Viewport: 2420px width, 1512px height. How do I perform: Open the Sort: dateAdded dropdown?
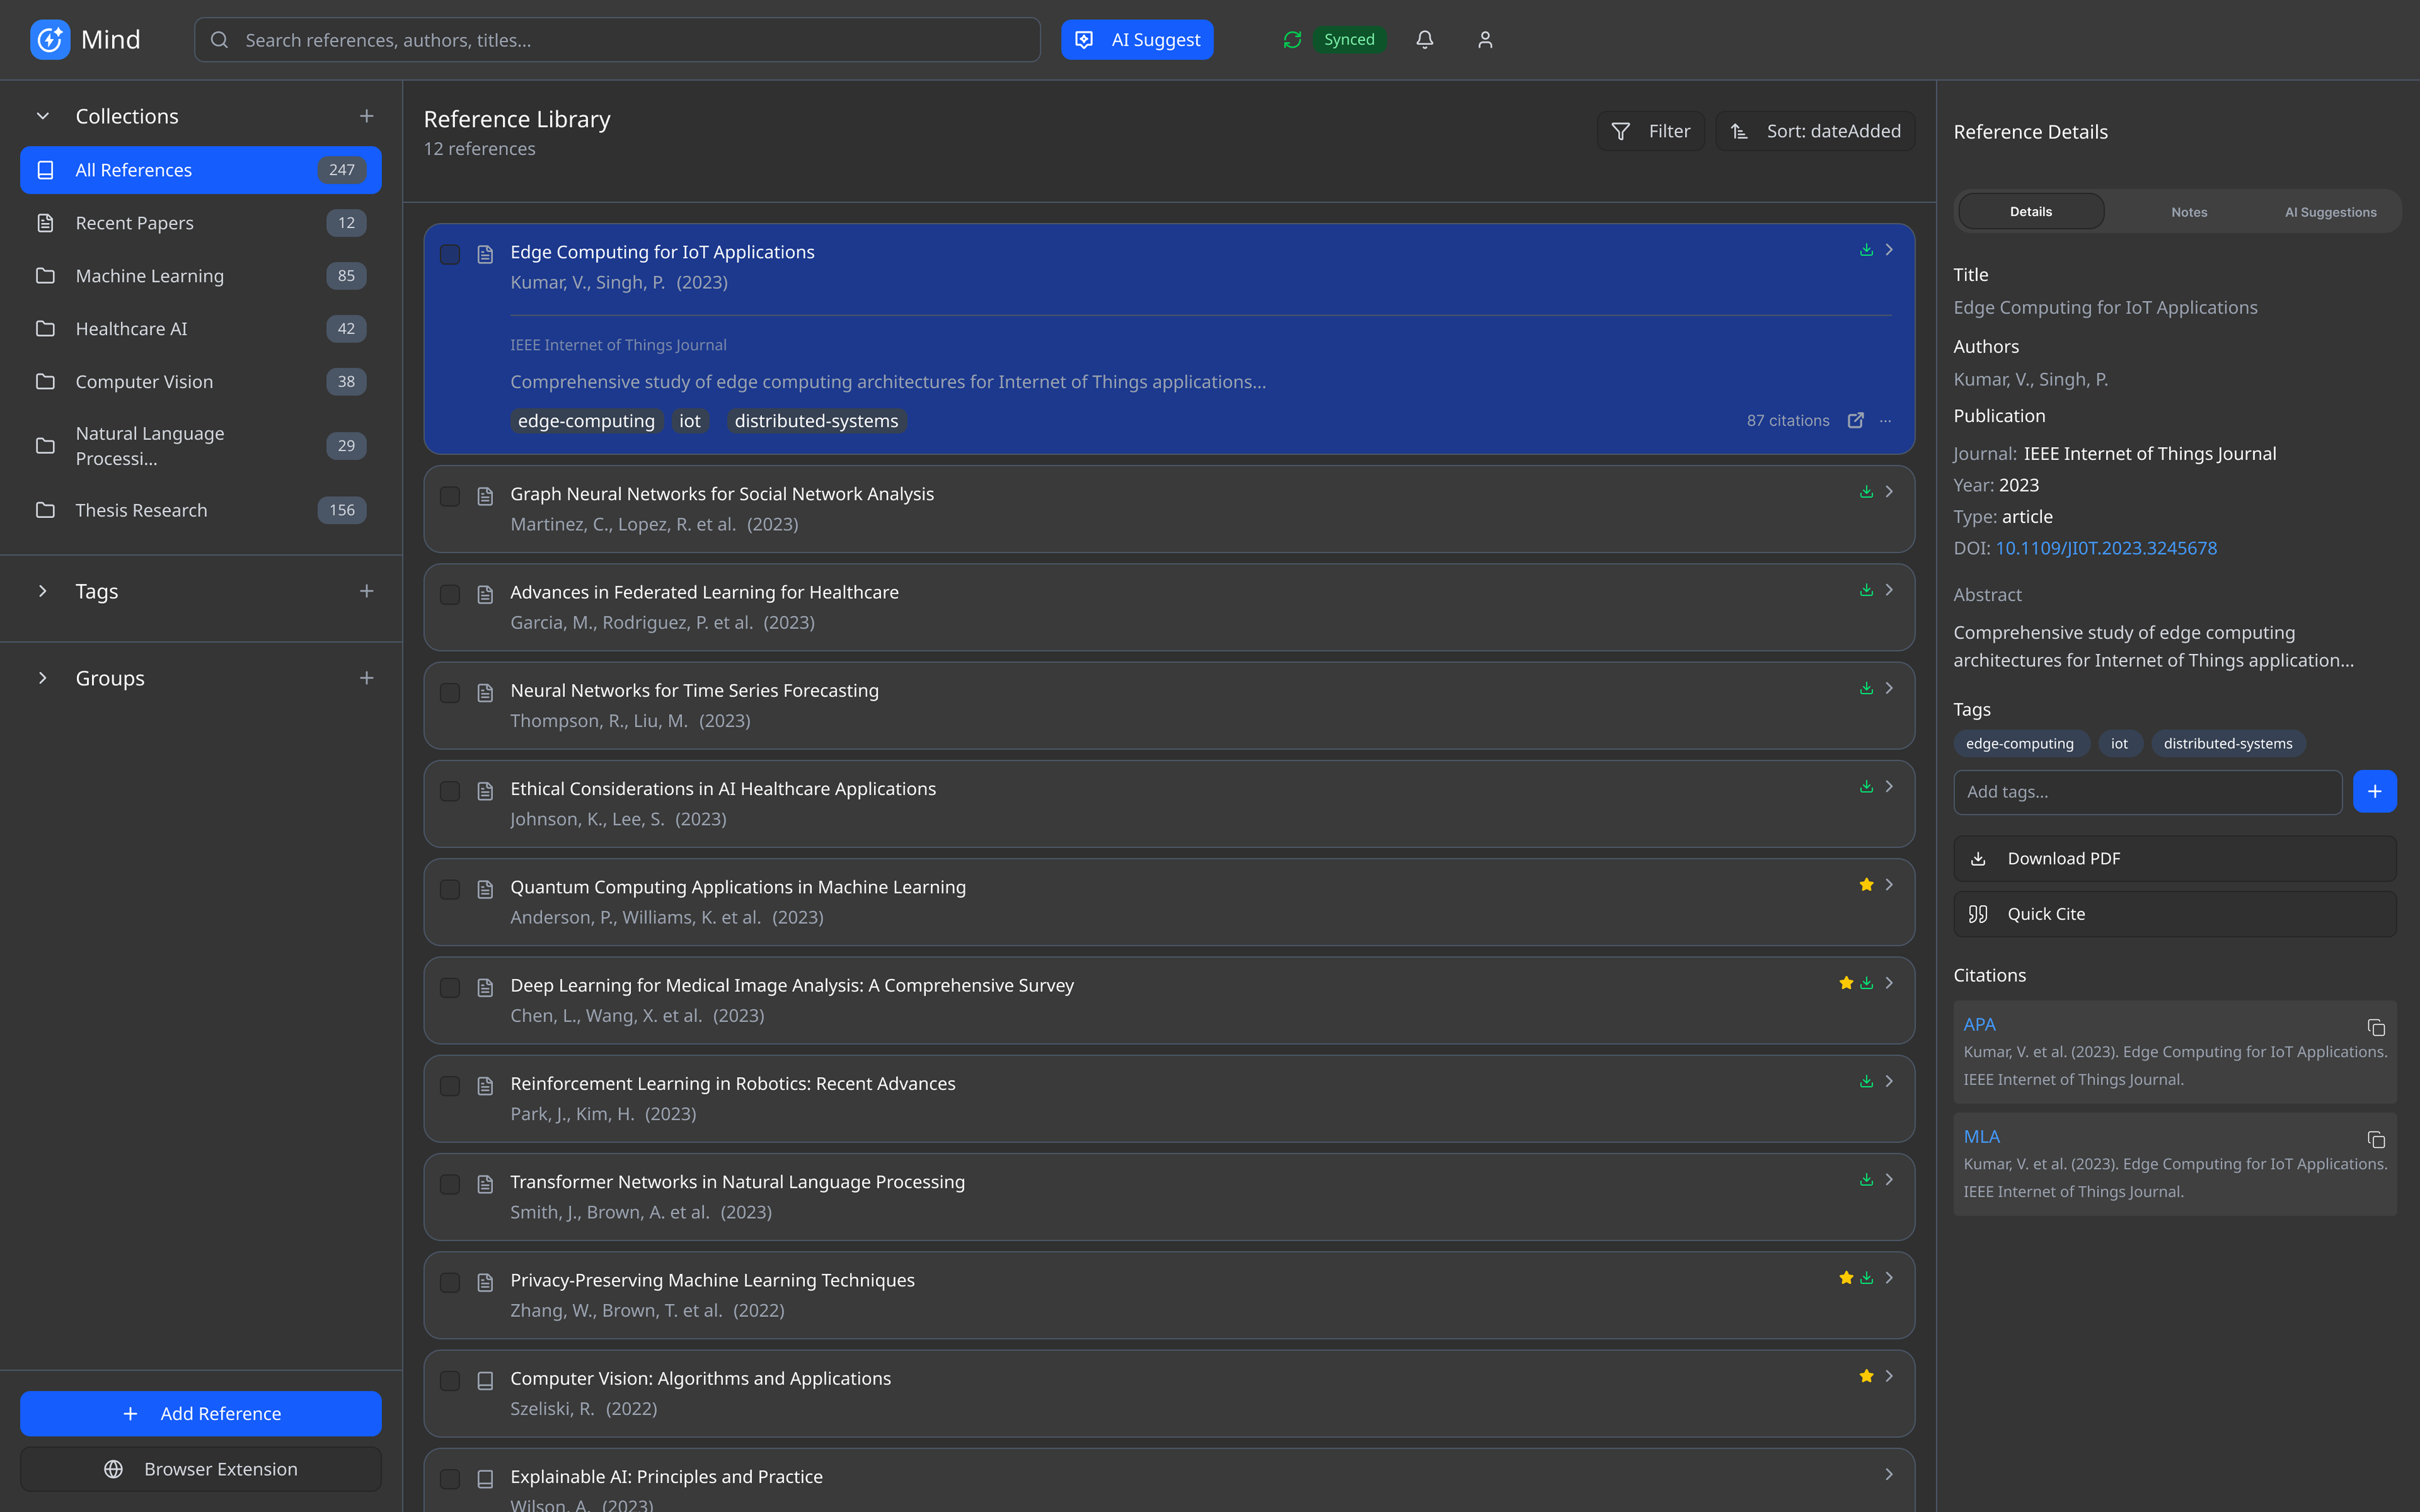[x=1815, y=131]
